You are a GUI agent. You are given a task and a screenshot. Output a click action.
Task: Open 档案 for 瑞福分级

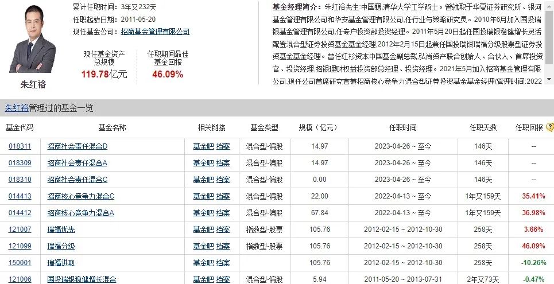pos(223,246)
